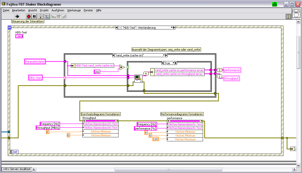This screenshot has width=302, height=173.
Task: Click the Run arrow in the toolbar
Action: 17,17
